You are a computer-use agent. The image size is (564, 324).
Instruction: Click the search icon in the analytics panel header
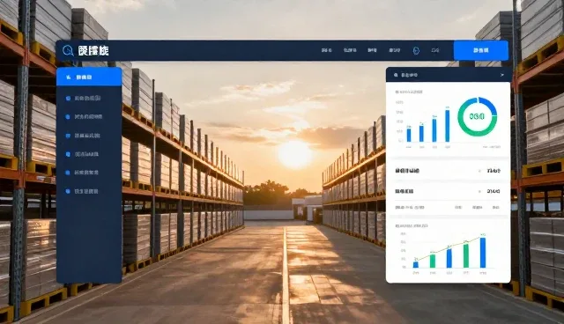[x=396, y=75]
